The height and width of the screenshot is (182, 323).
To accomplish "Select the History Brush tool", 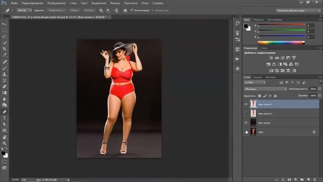I will [4, 80].
